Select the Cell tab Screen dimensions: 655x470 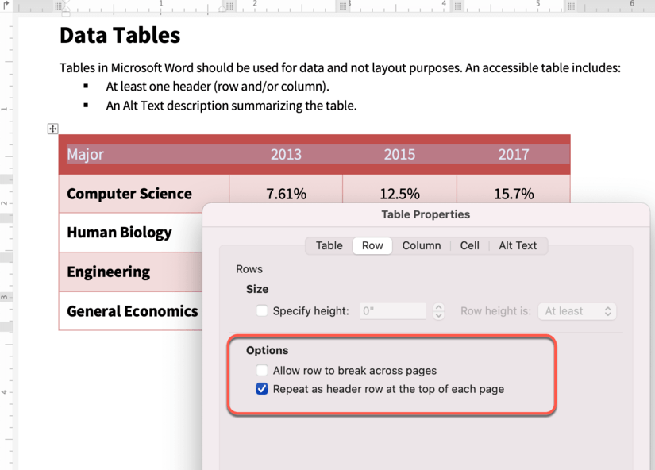click(469, 245)
